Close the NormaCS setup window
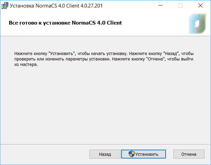This screenshot has height=165, width=211. click(199, 6)
